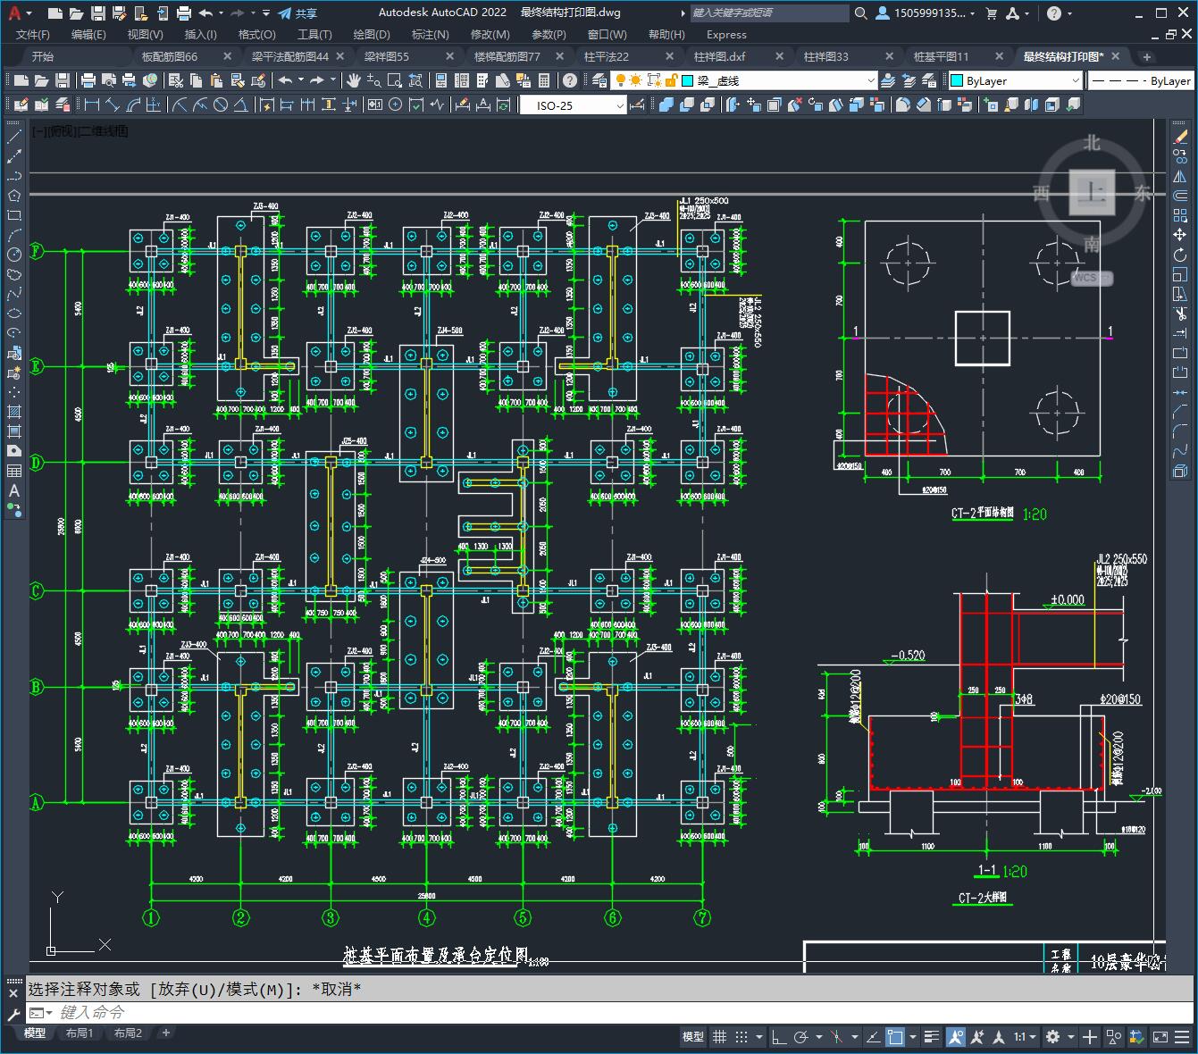
Task: Select the Angular dimension tool
Action: pyautogui.click(x=241, y=105)
